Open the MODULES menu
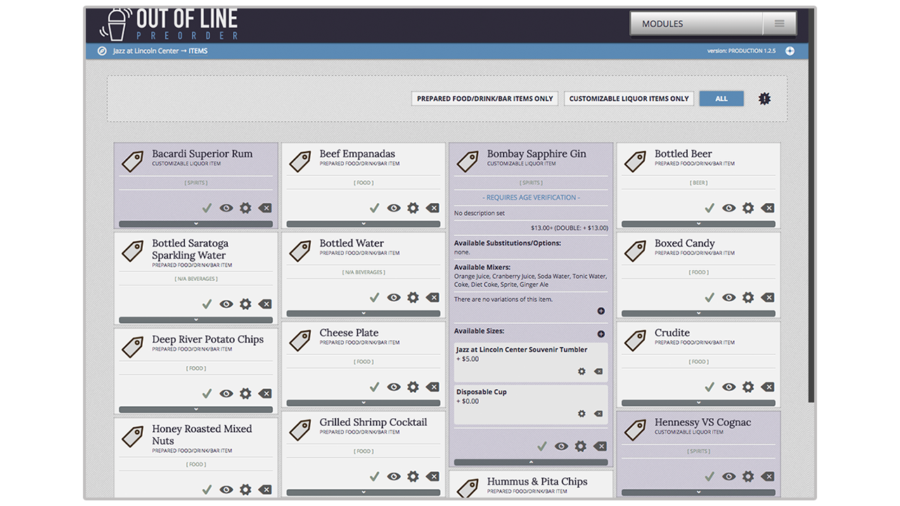 click(x=696, y=24)
